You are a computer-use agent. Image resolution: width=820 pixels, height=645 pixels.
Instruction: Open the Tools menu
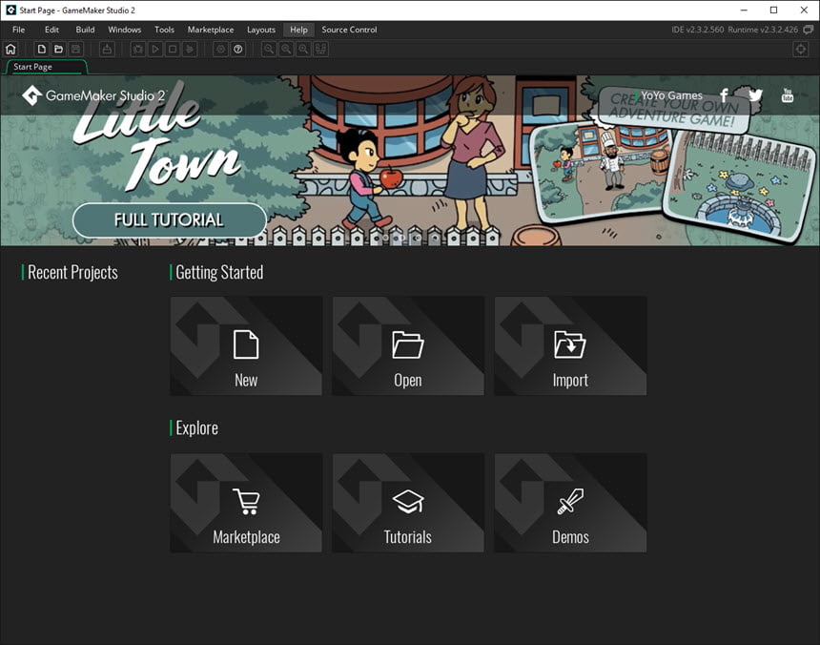[164, 30]
